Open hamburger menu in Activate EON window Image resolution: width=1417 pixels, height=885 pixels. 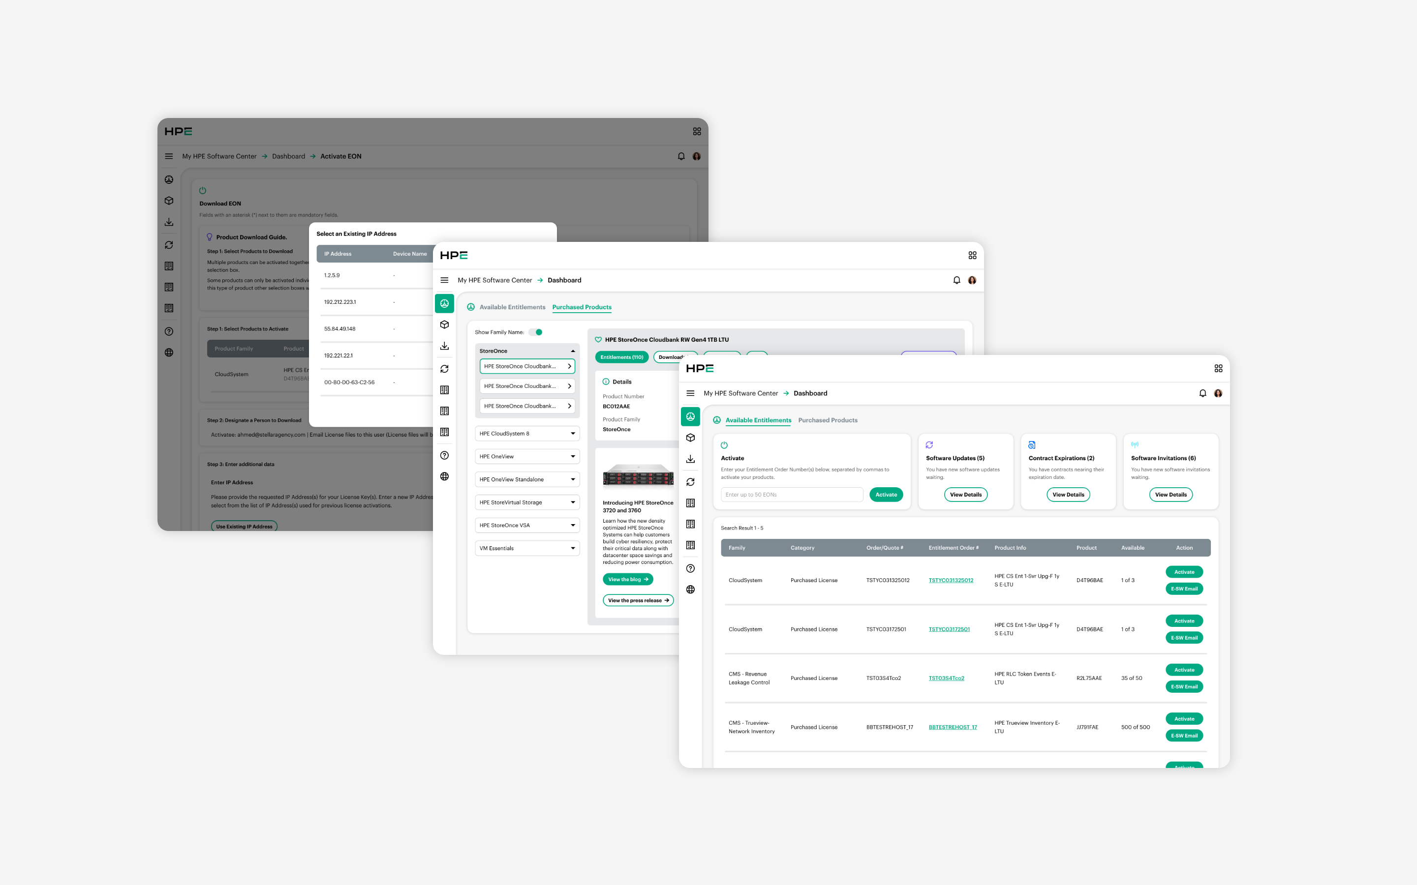tap(169, 156)
